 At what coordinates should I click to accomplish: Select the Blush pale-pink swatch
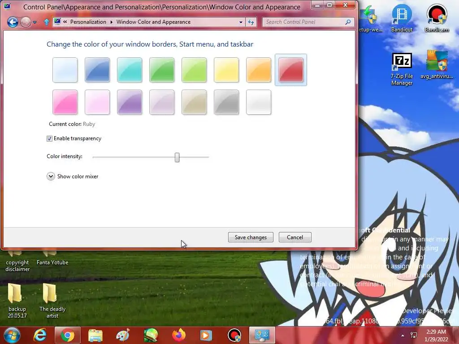pos(97,102)
